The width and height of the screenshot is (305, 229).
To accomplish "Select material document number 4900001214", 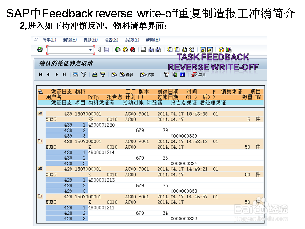I will (102, 152).
